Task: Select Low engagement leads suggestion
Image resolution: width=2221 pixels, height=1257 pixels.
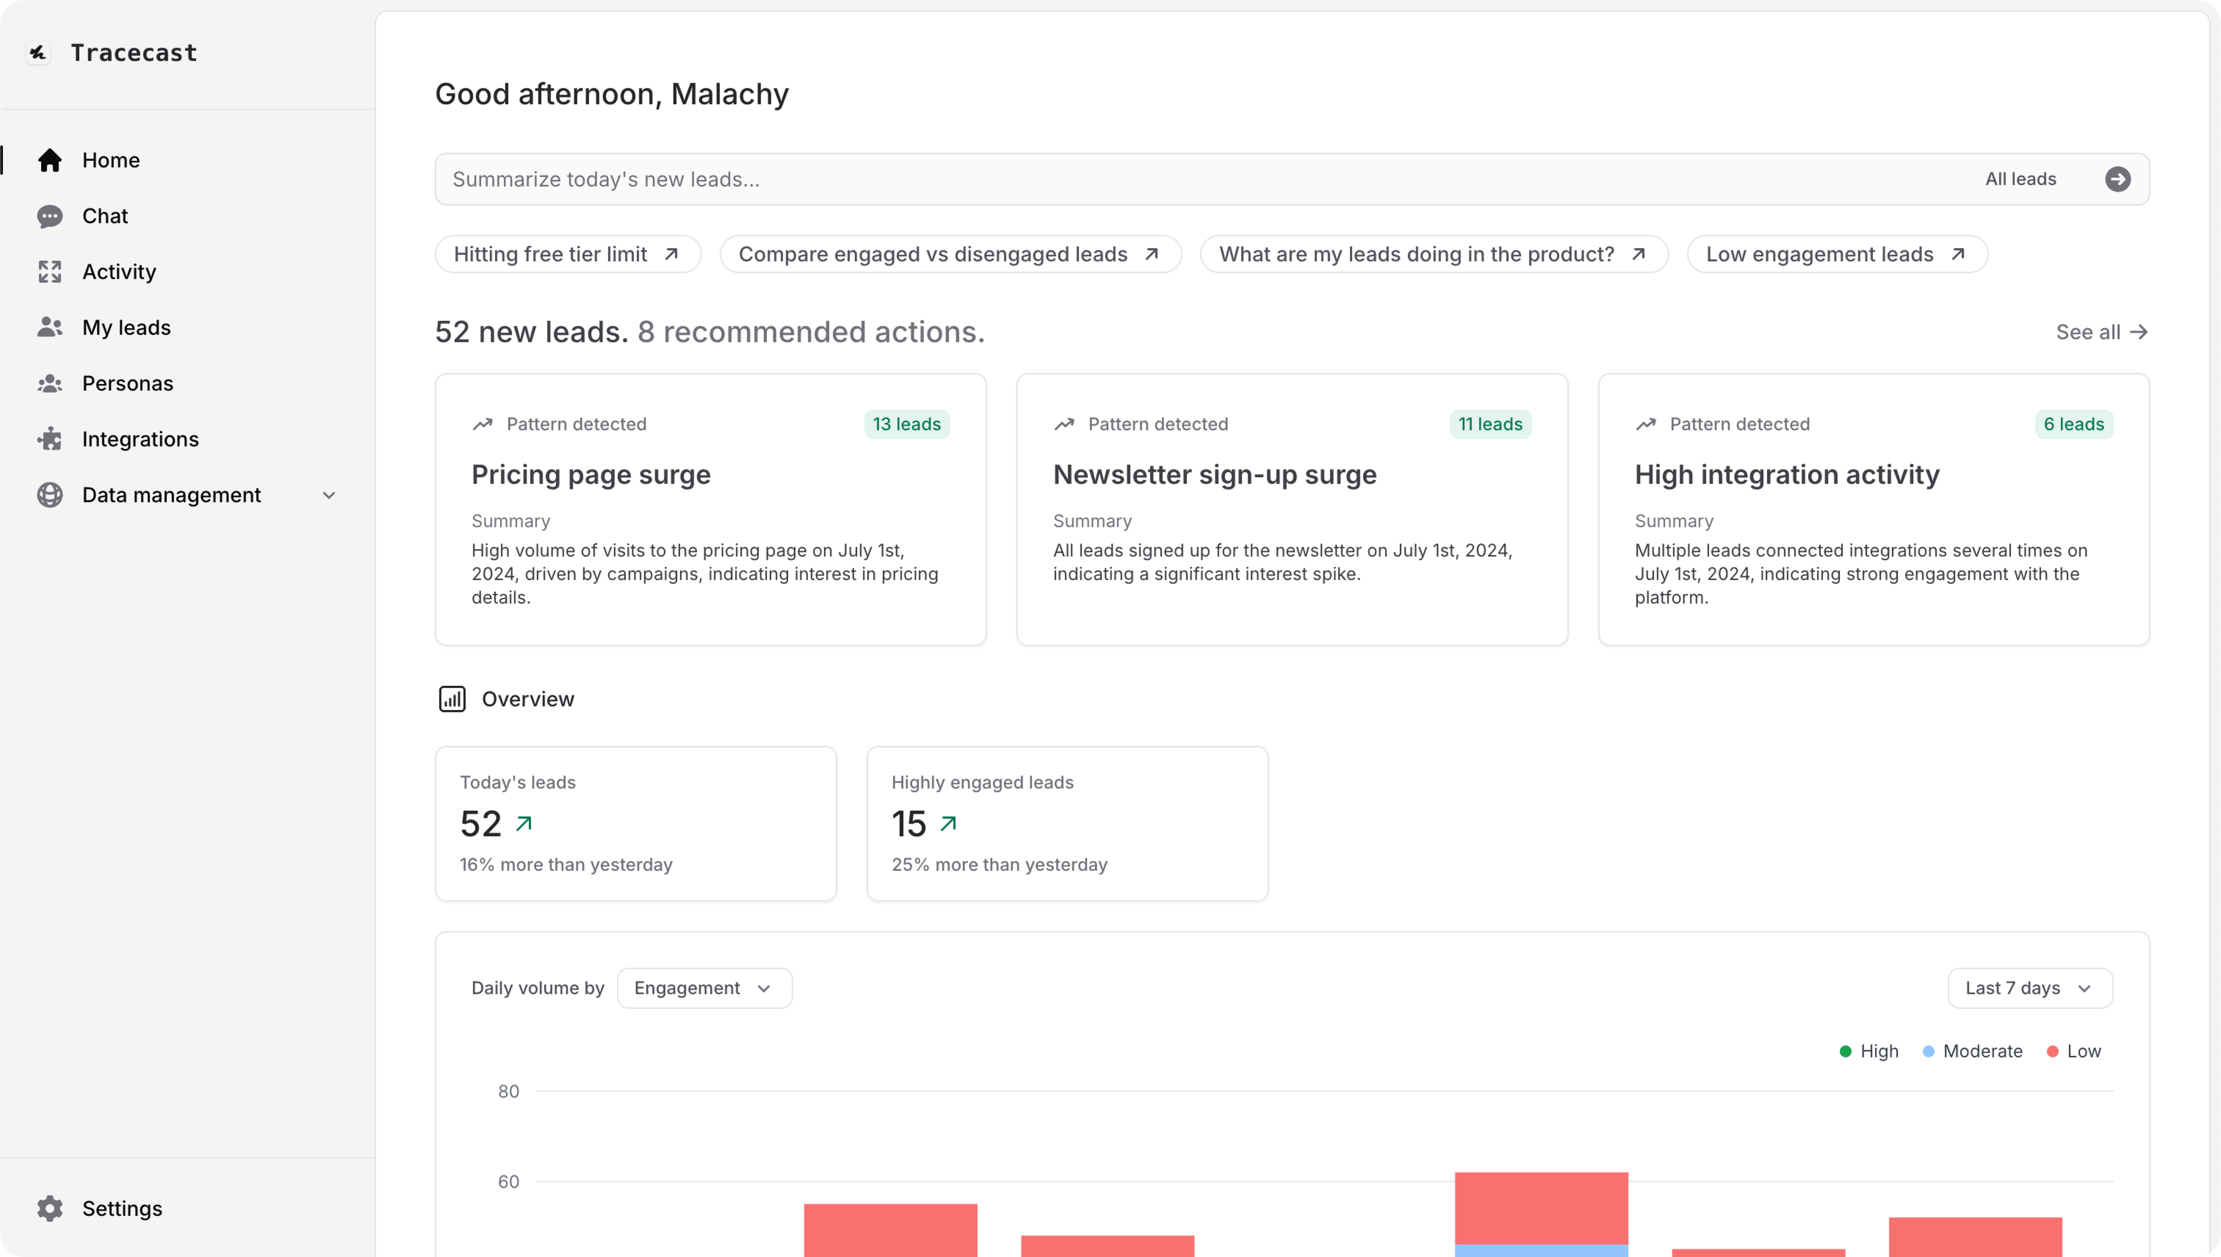Action: (x=1837, y=254)
